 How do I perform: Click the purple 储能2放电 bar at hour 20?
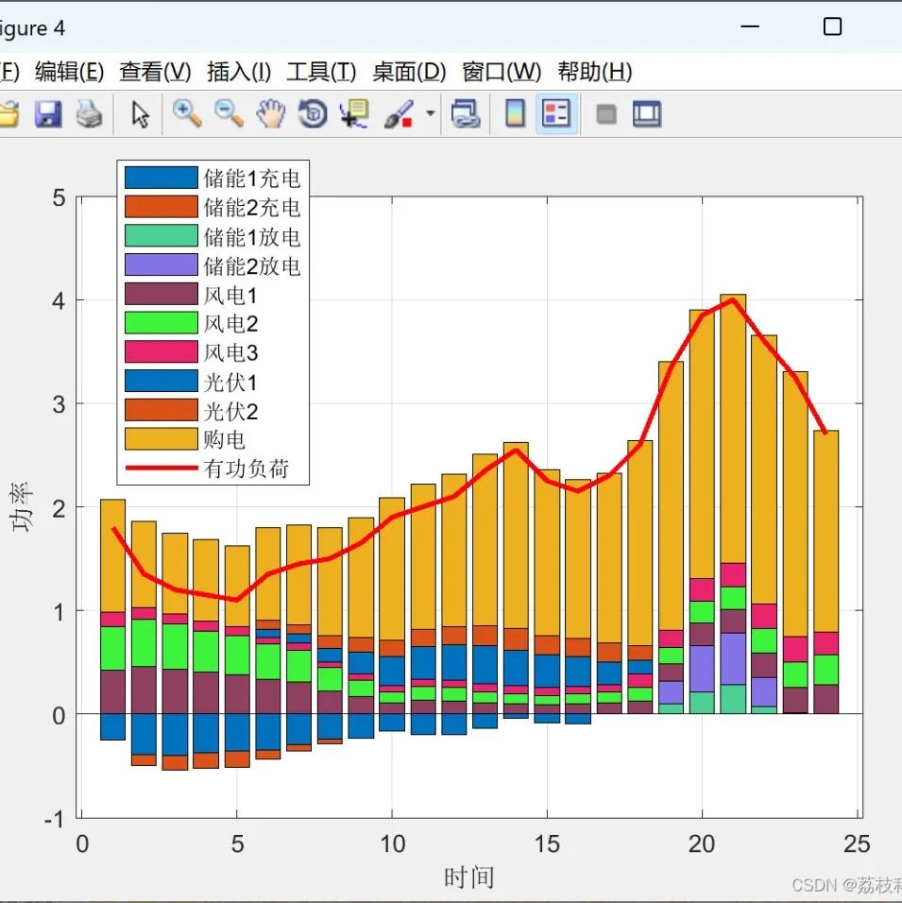point(702,669)
